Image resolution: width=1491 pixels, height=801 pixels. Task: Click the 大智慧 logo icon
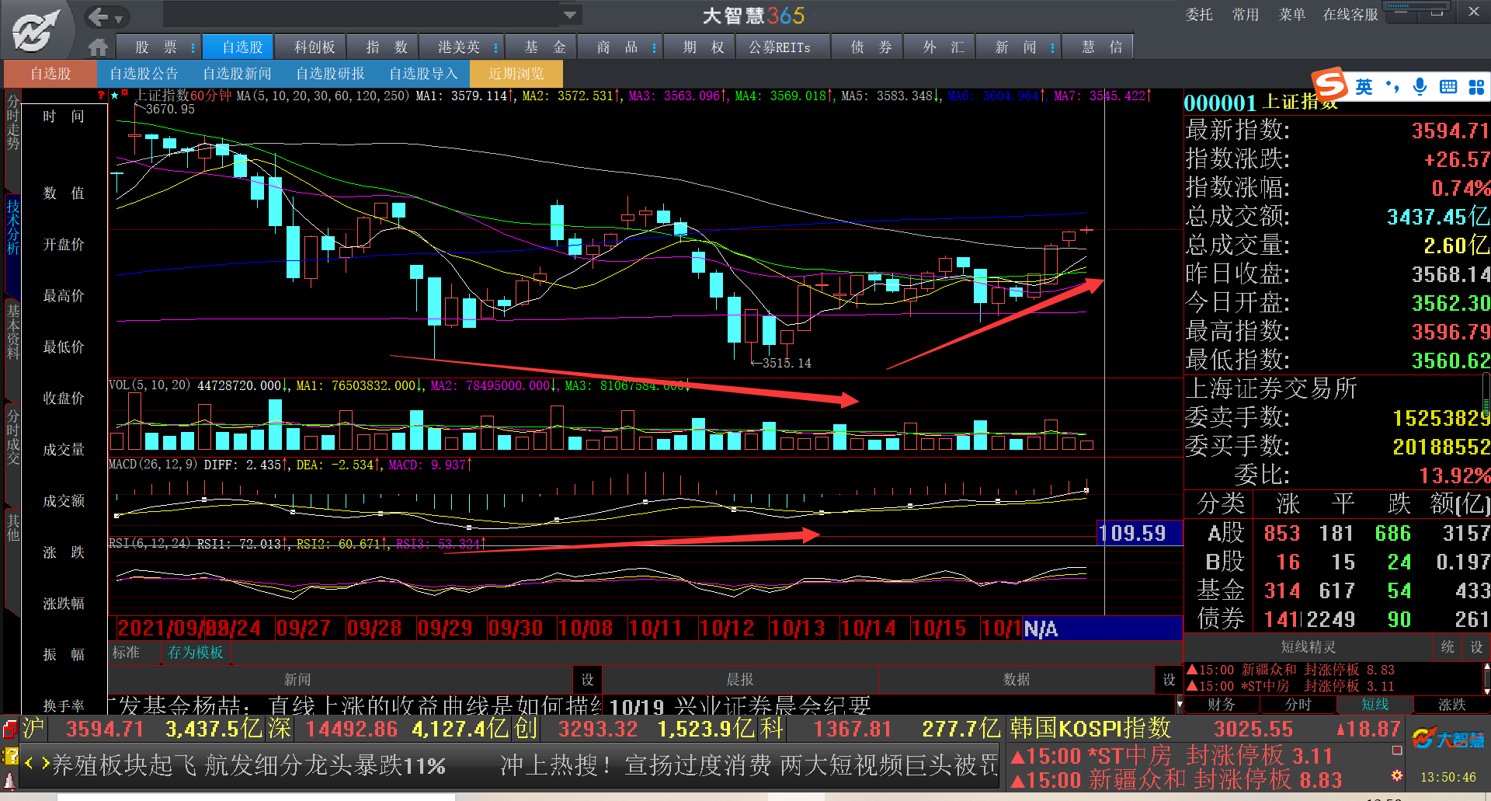coord(36,30)
